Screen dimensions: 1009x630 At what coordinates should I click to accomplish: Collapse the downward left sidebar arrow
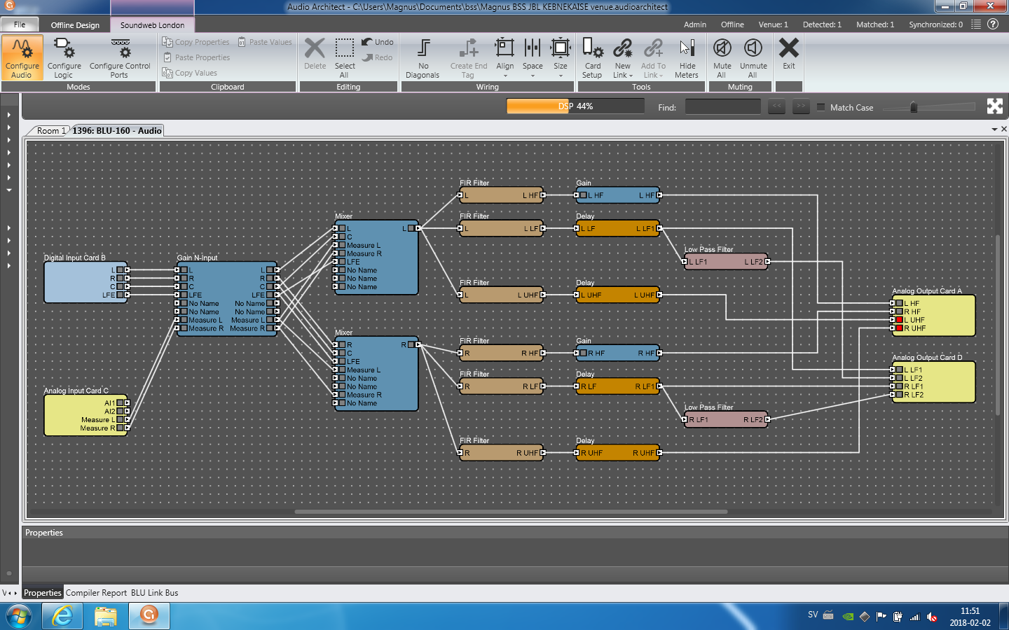[x=9, y=190]
